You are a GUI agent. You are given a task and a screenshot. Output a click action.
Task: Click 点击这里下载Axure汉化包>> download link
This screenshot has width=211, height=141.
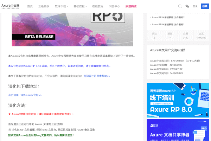click(x=25, y=95)
